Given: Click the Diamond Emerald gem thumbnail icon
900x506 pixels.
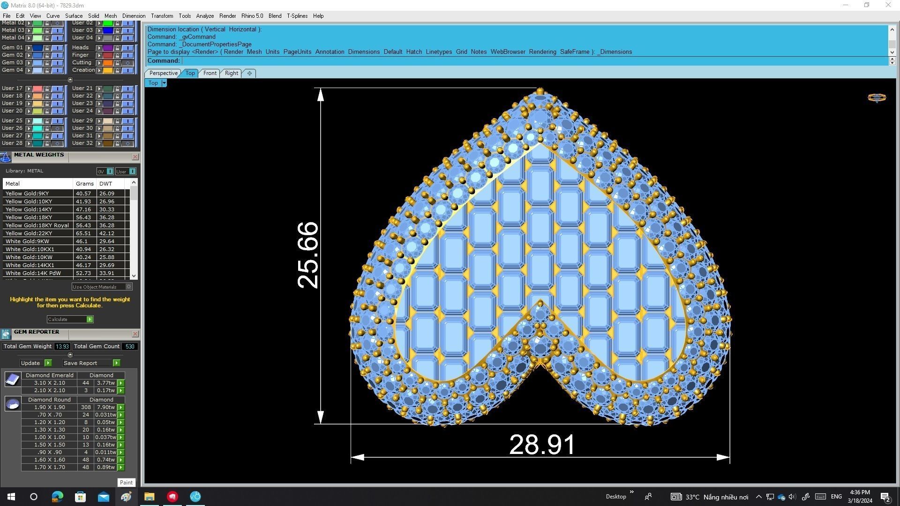Looking at the screenshot, I should pos(13,379).
